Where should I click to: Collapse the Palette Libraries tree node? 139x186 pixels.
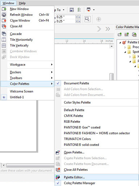[120, 43]
